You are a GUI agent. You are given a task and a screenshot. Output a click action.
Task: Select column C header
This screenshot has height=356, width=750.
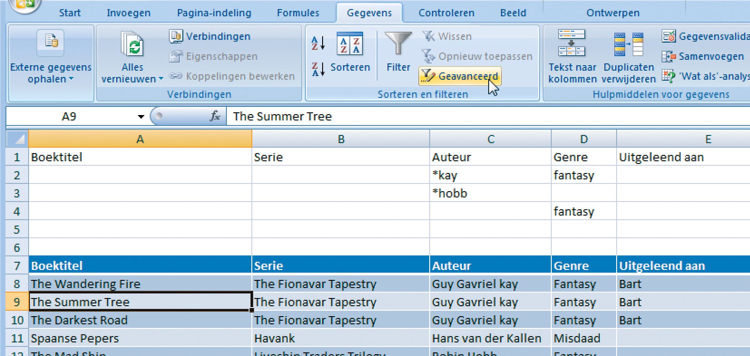click(x=490, y=139)
